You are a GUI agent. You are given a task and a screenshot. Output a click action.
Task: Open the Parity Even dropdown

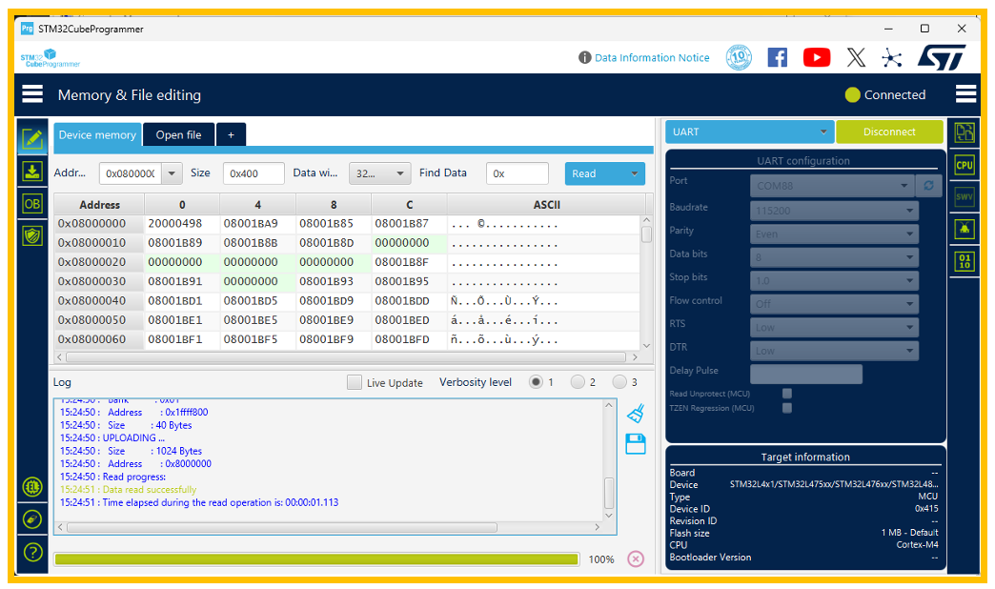tap(835, 234)
